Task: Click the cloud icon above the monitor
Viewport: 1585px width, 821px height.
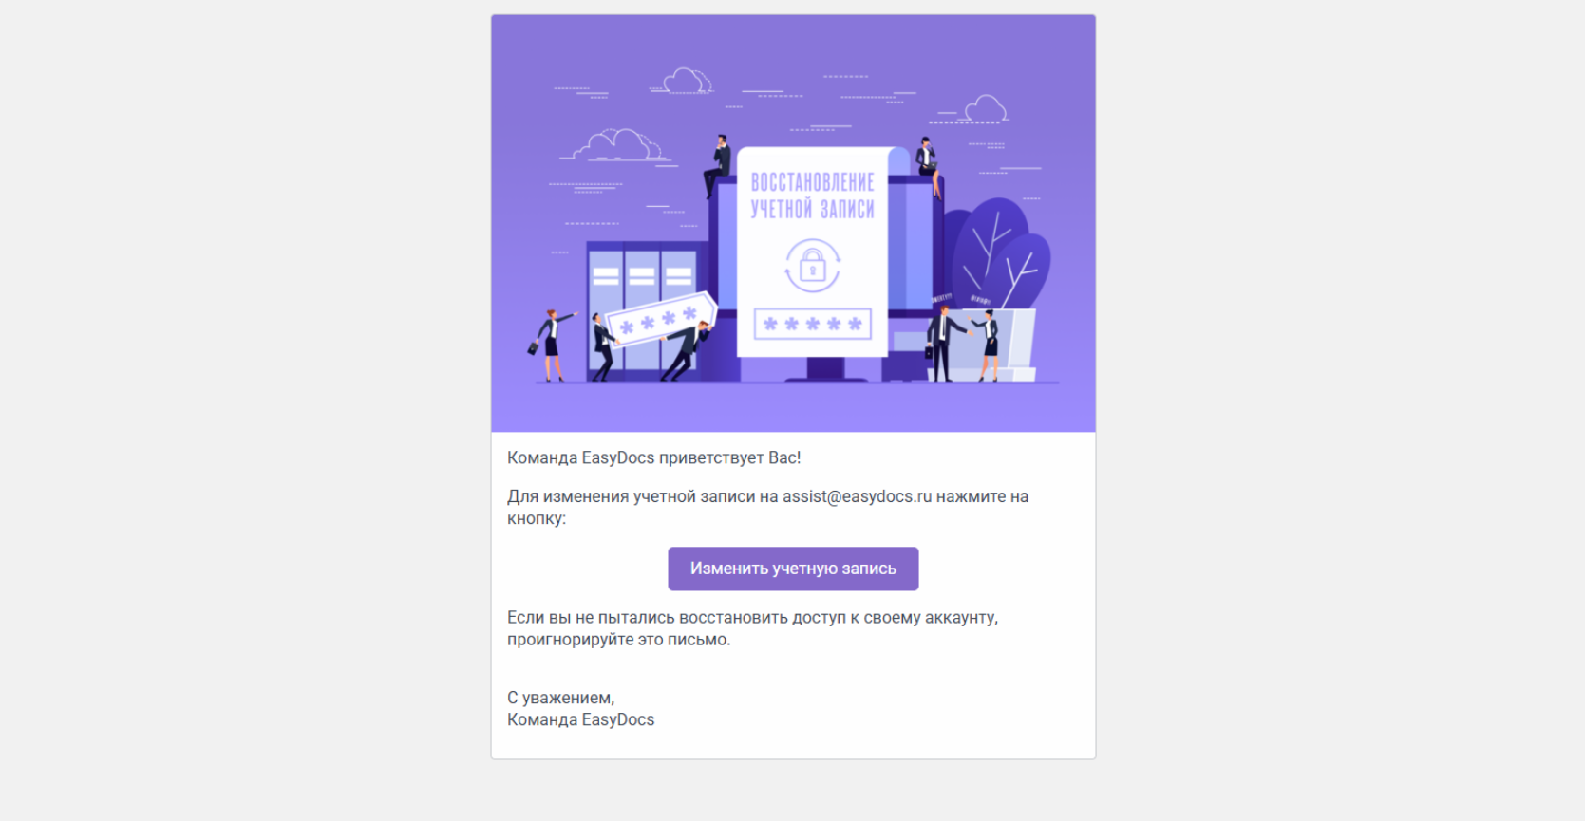Action: (x=687, y=81)
